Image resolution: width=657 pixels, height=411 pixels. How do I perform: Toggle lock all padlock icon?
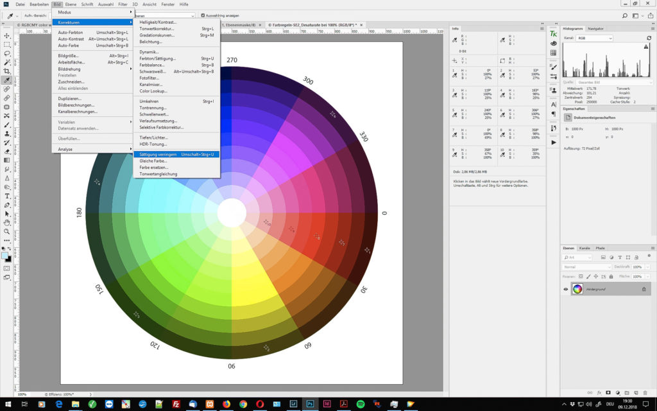tap(611, 276)
